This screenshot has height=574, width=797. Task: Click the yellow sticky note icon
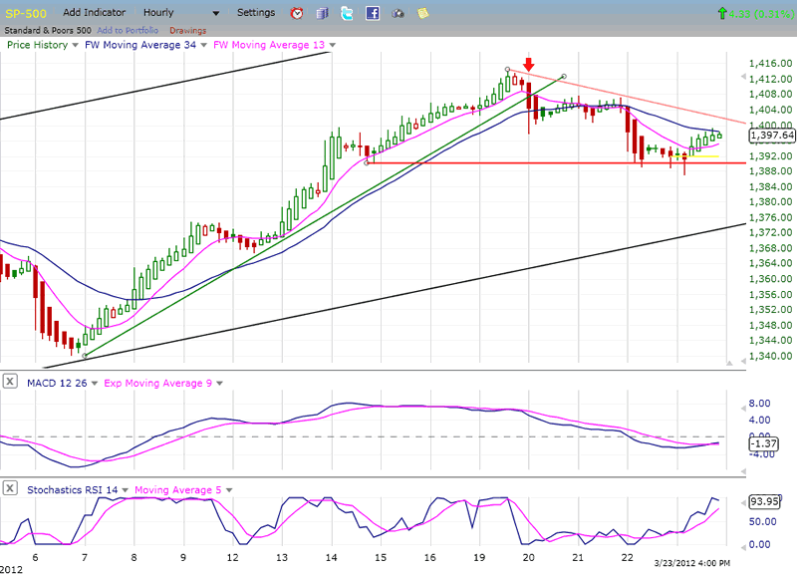click(423, 14)
